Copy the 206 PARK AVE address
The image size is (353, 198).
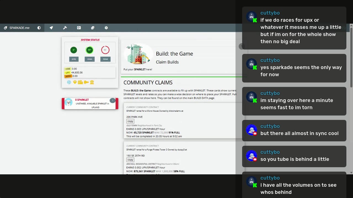coord(130,121)
